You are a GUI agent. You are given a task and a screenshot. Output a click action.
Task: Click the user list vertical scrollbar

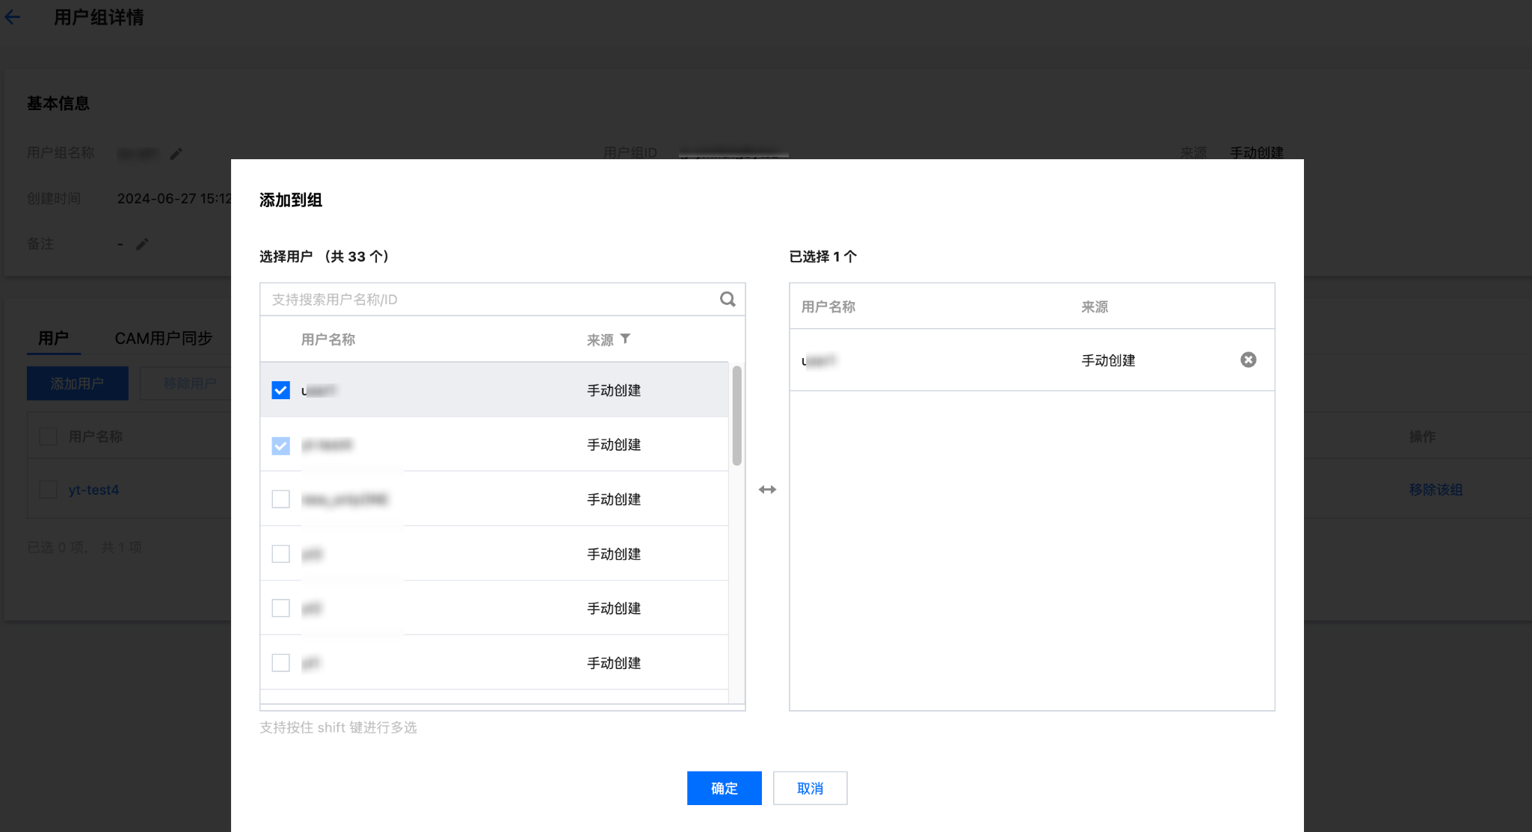736,416
